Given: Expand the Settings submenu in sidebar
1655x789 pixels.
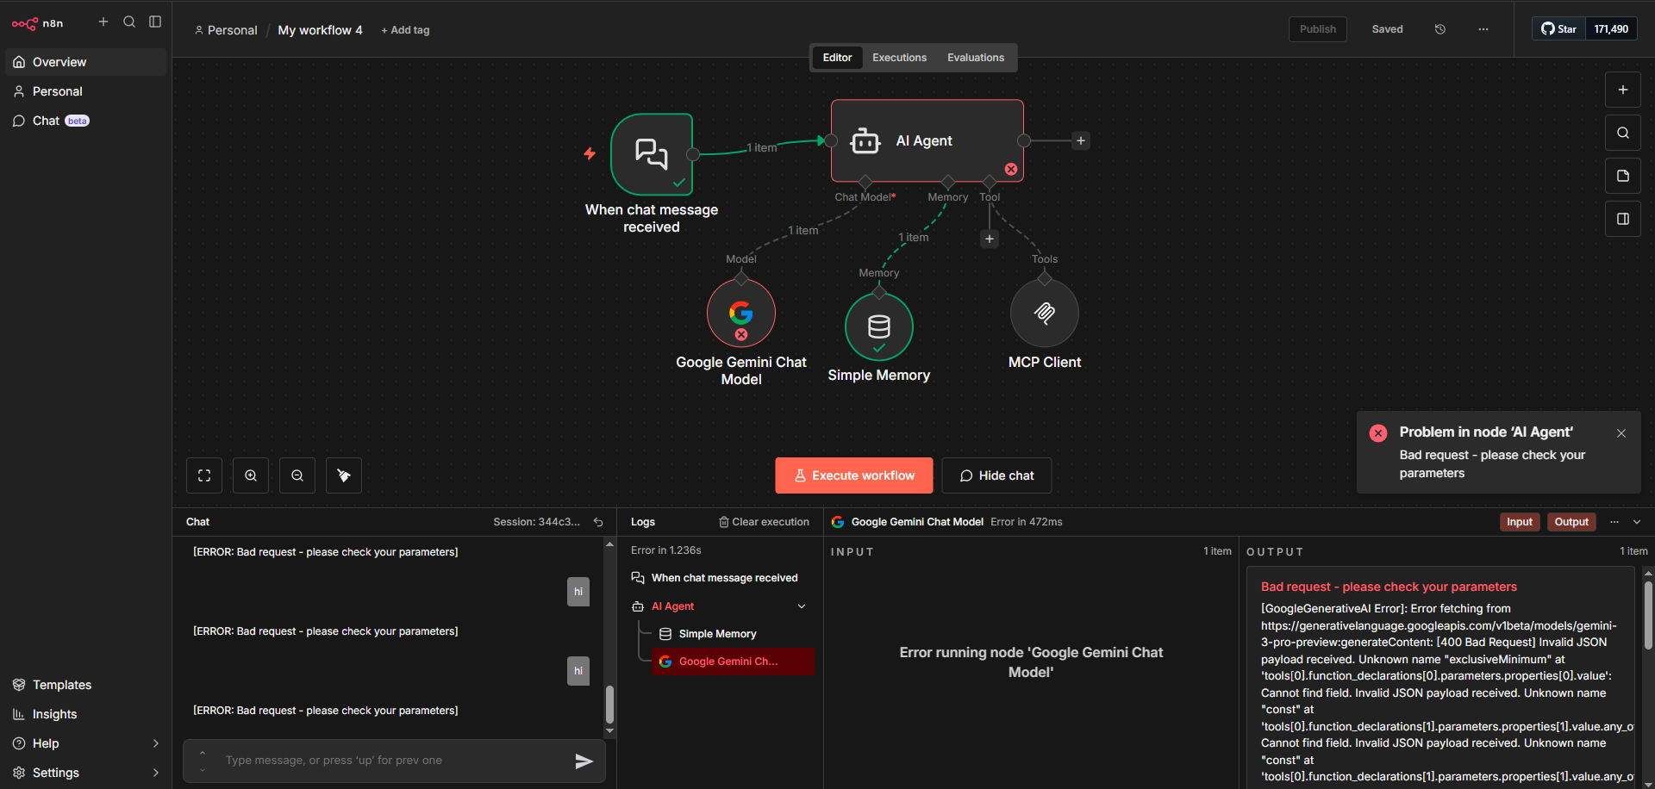Looking at the screenshot, I should pyautogui.click(x=156, y=773).
